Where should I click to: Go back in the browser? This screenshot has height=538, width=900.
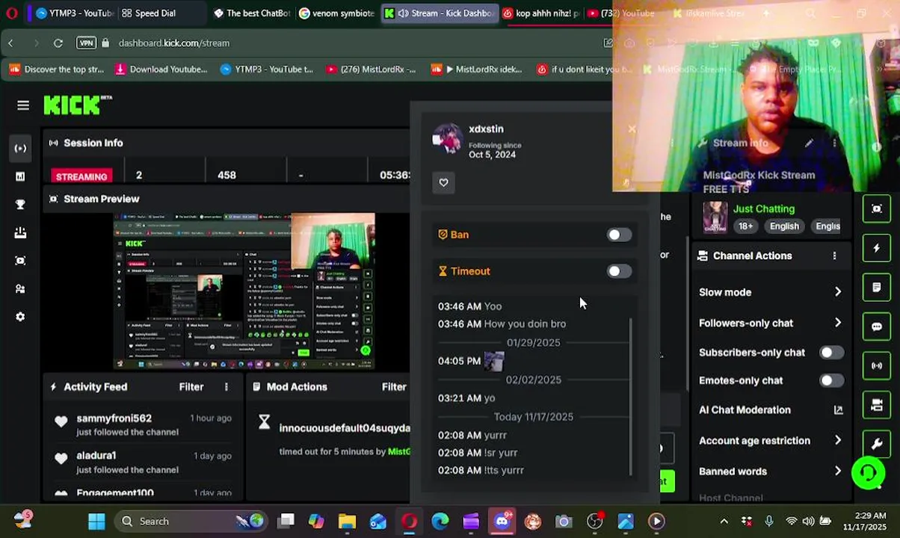tap(10, 43)
